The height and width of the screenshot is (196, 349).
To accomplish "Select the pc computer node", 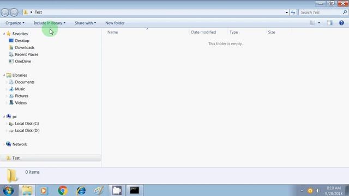I will click(15, 117).
